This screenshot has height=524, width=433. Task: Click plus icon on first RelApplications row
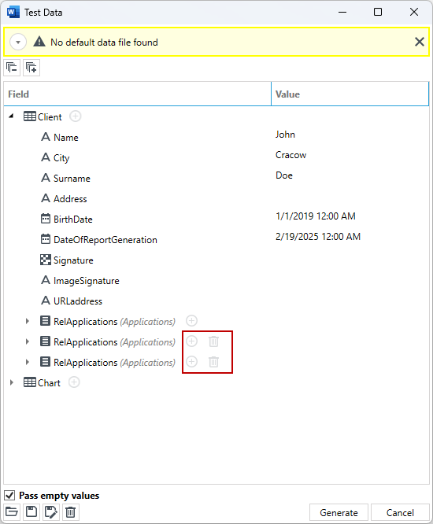tap(191, 321)
